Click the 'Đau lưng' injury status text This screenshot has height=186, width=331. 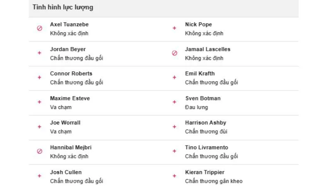pyautogui.click(x=197, y=107)
